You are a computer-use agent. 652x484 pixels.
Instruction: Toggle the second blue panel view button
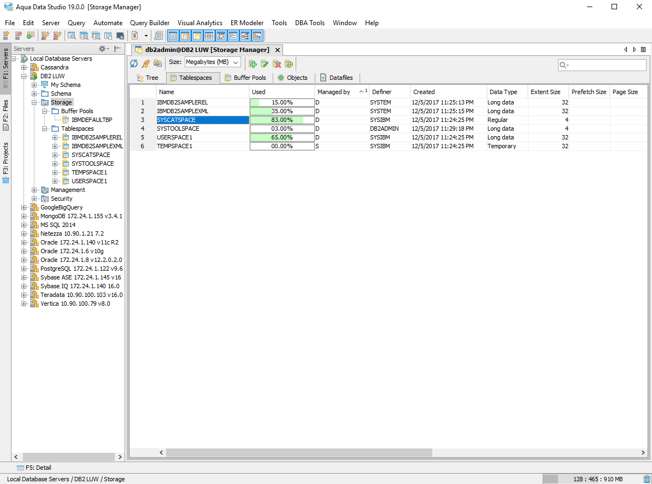click(x=185, y=36)
